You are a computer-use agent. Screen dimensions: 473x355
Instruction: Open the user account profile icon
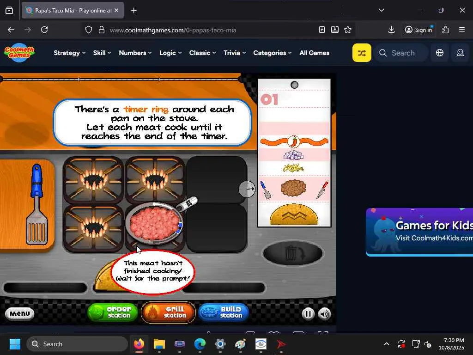[x=460, y=53]
